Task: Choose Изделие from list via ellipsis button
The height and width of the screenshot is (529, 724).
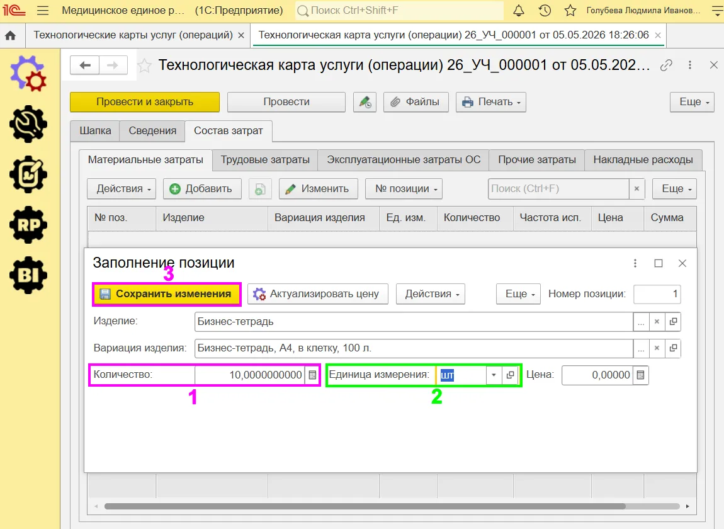Action: tap(641, 322)
